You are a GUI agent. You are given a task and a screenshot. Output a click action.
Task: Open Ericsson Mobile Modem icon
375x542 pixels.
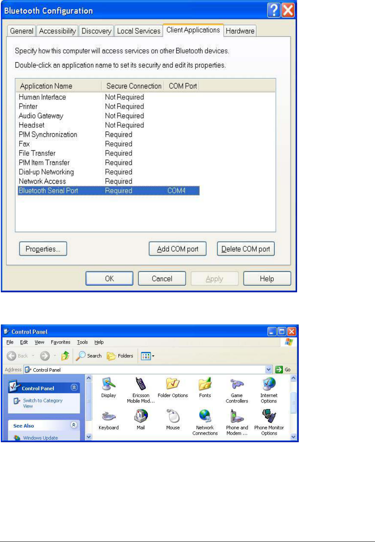140,390
